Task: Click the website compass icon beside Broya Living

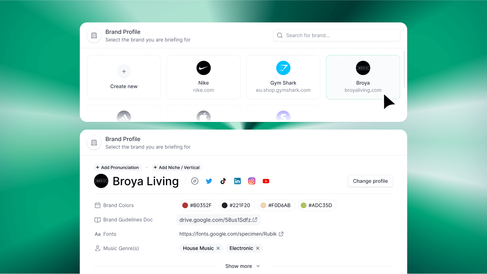Action: pyautogui.click(x=195, y=181)
